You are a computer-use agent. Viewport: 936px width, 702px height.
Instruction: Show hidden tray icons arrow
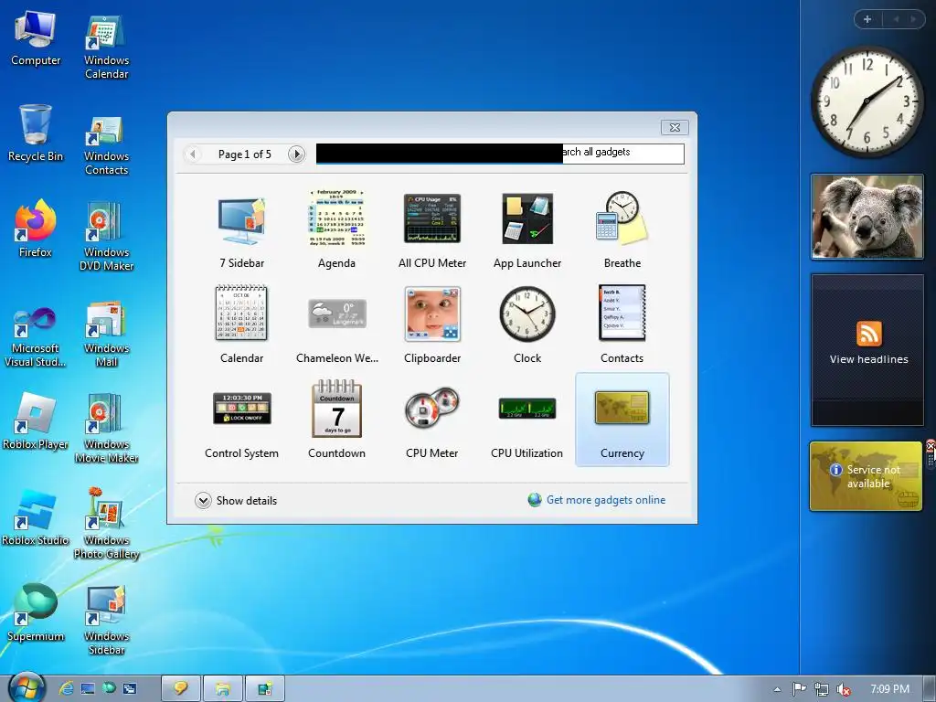(x=777, y=689)
